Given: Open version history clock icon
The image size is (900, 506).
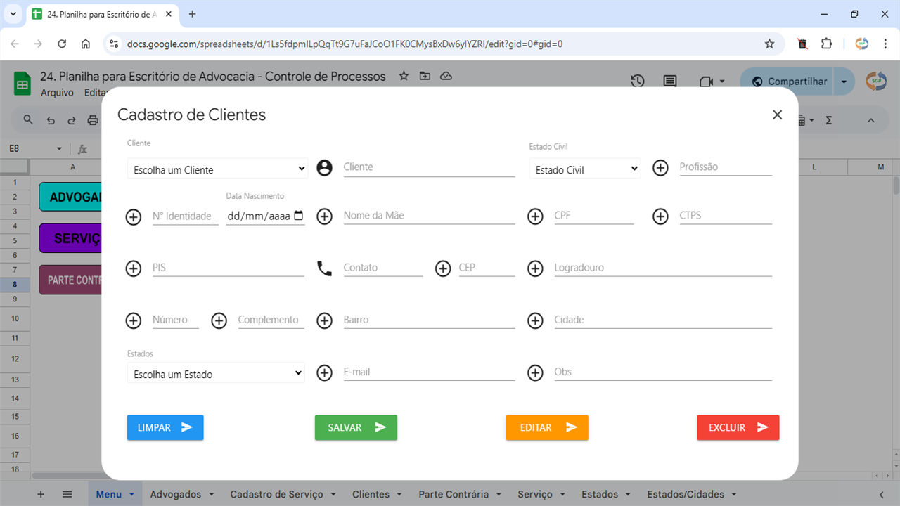Looking at the screenshot, I should 637,82.
